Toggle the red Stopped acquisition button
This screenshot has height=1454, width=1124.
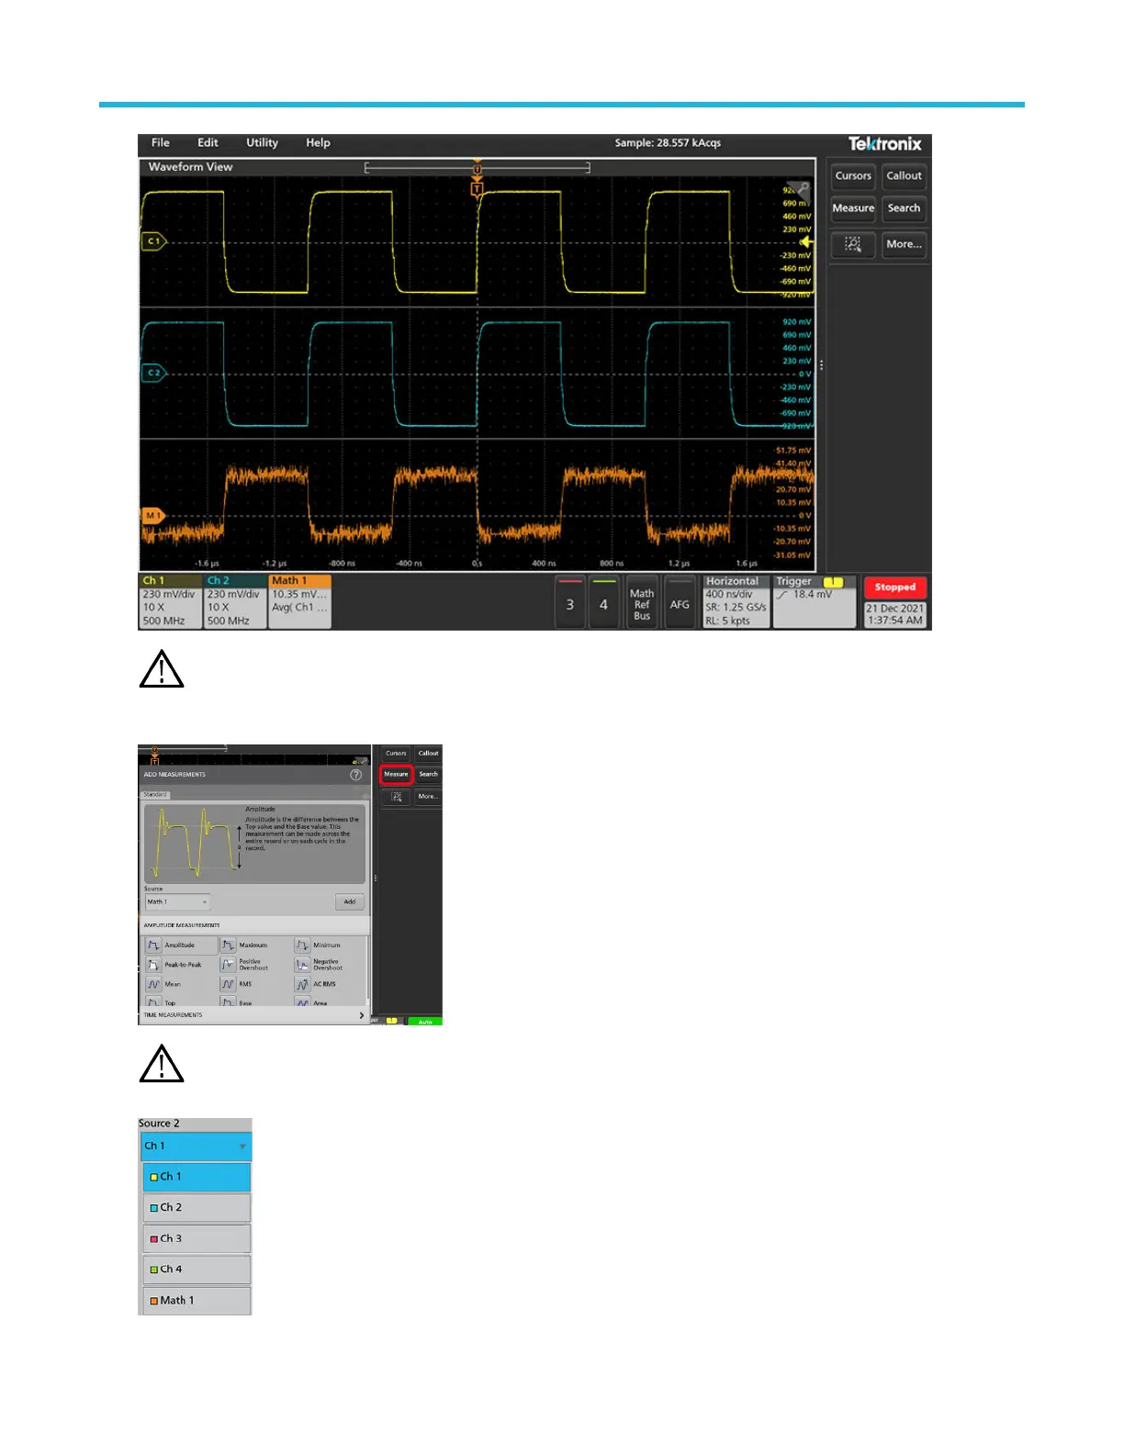point(895,587)
